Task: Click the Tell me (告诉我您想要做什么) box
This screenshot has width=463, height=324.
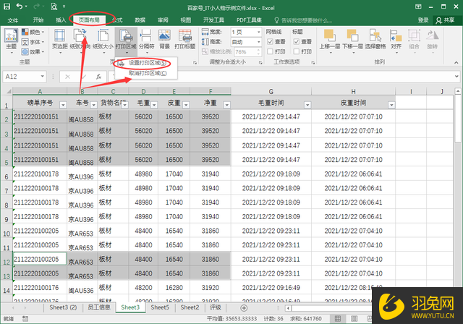Action: tap(303, 20)
